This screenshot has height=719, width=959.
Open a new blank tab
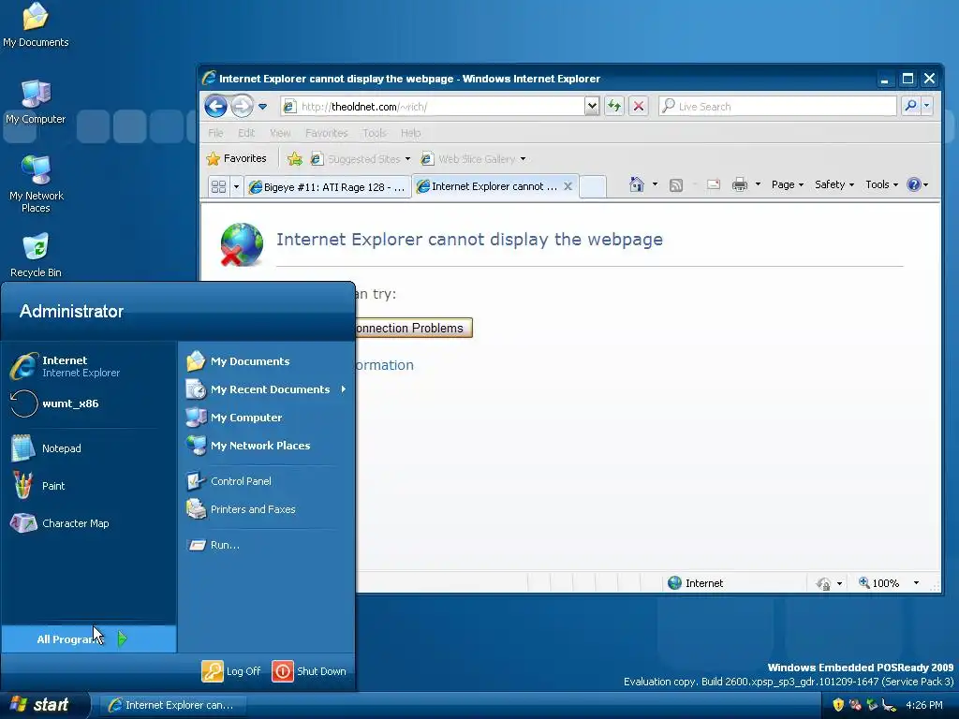pyautogui.click(x=592, y=186)
